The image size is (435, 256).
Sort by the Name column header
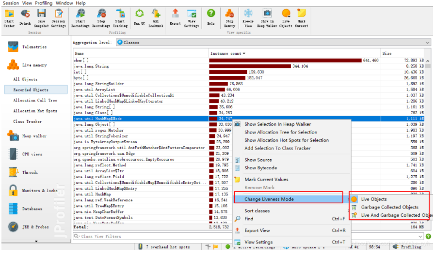tap(141, 53)
